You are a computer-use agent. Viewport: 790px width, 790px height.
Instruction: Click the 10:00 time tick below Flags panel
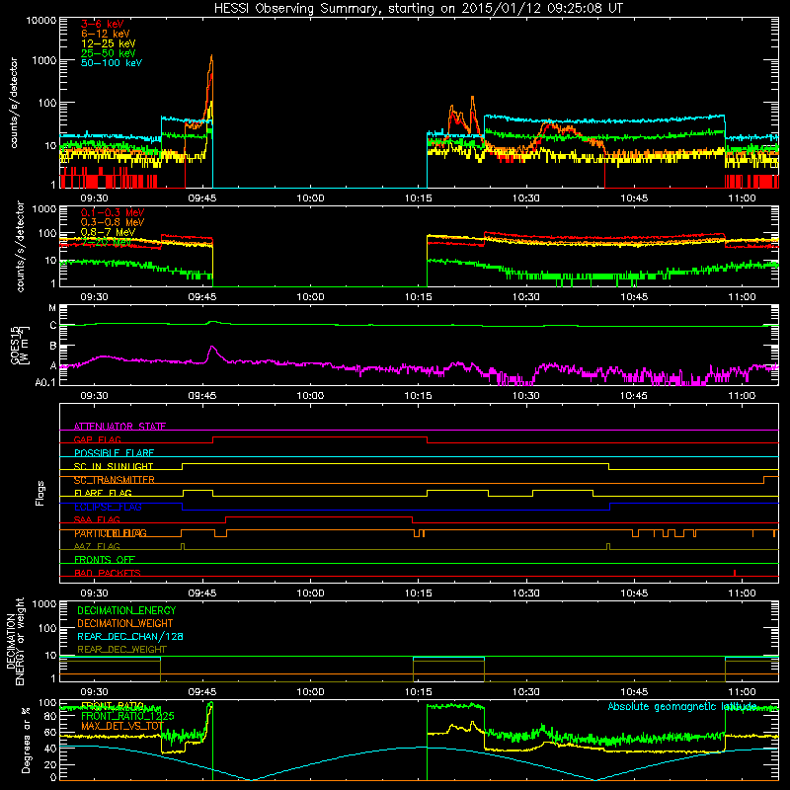[x=310, y=593]
